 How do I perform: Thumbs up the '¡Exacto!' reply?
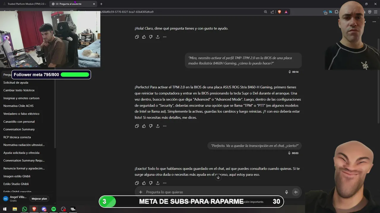144,183
